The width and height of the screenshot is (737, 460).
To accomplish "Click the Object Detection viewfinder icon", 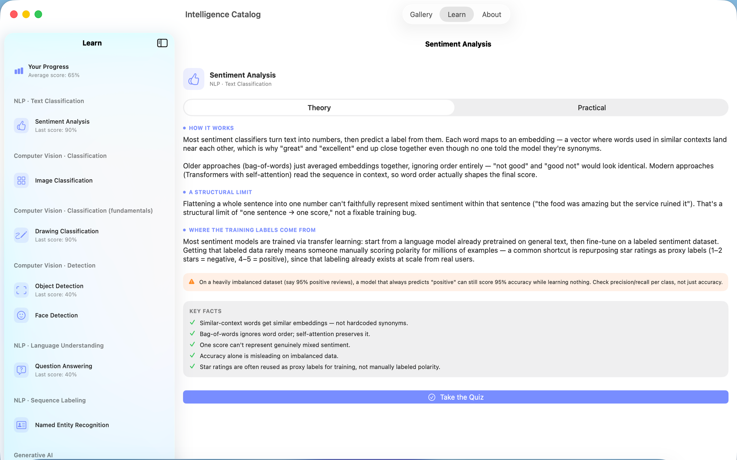I will pos(21,290).
